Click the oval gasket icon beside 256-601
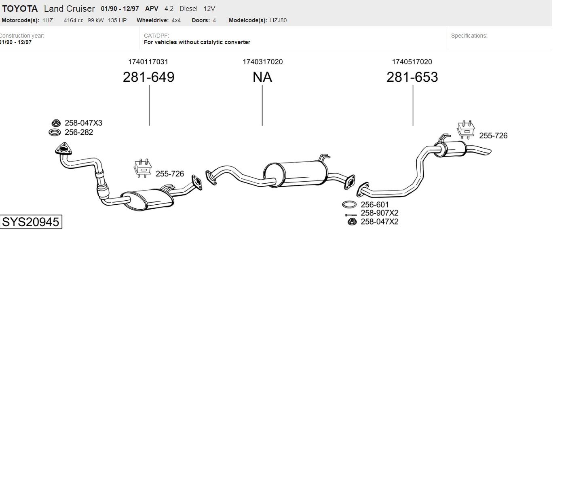 pyautogui.click(x=349, y=205)
